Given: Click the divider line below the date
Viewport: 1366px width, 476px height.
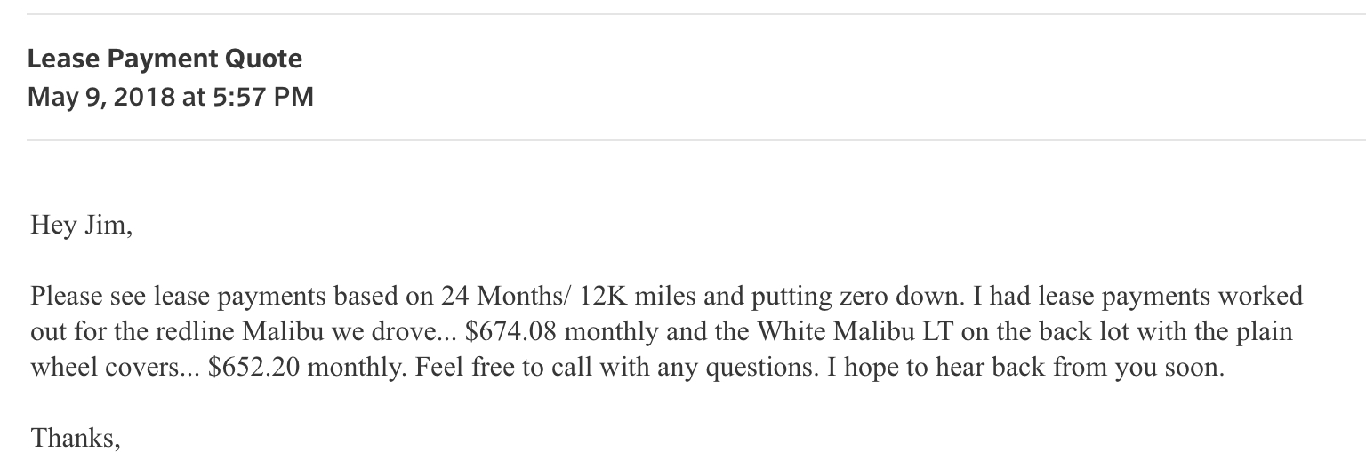Looking at the screenshot, I should [696, 139].
